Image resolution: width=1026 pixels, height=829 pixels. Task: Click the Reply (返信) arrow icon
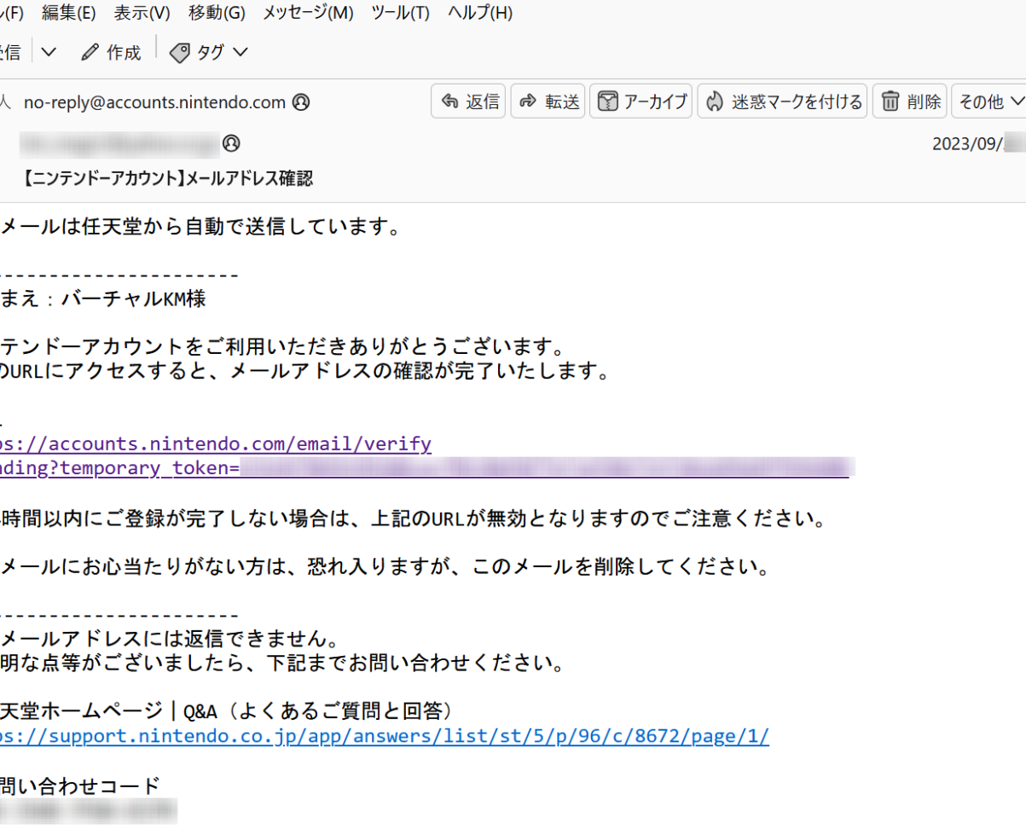(x=449, y=101)
